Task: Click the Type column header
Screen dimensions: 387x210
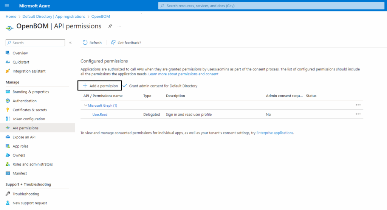Action: click(147, 96)
